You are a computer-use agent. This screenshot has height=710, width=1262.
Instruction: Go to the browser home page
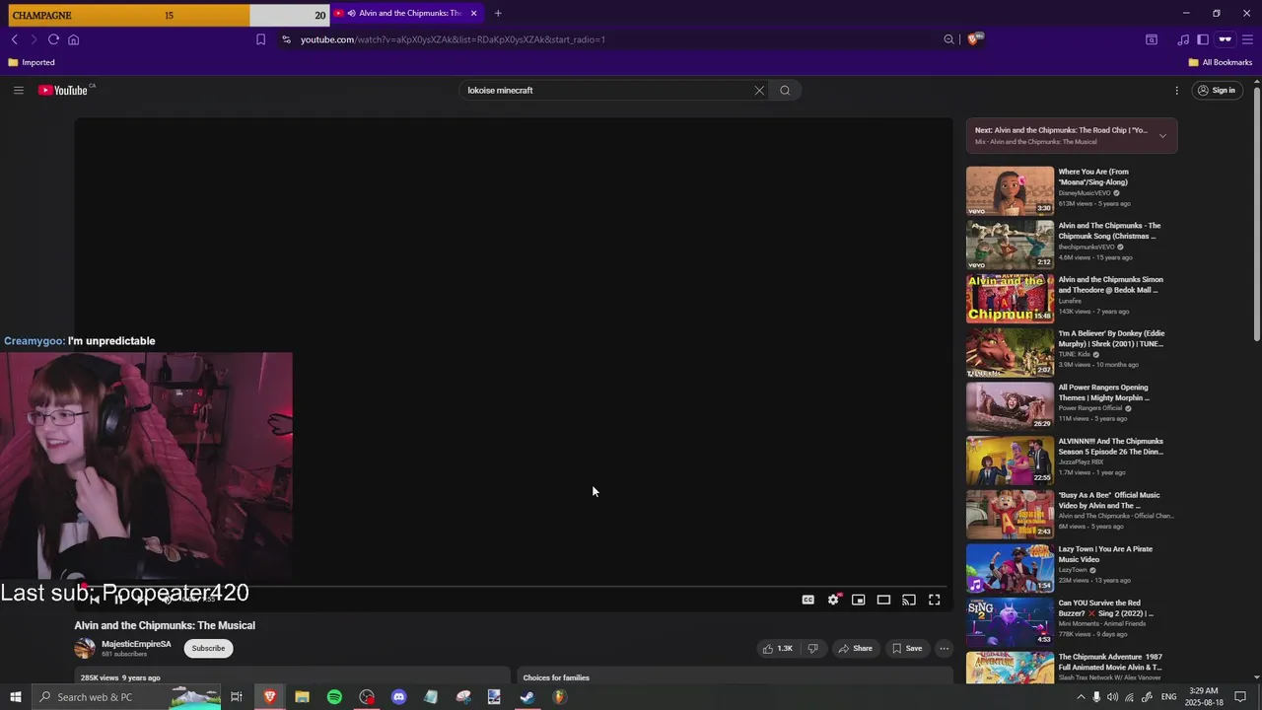pos(73,39)
